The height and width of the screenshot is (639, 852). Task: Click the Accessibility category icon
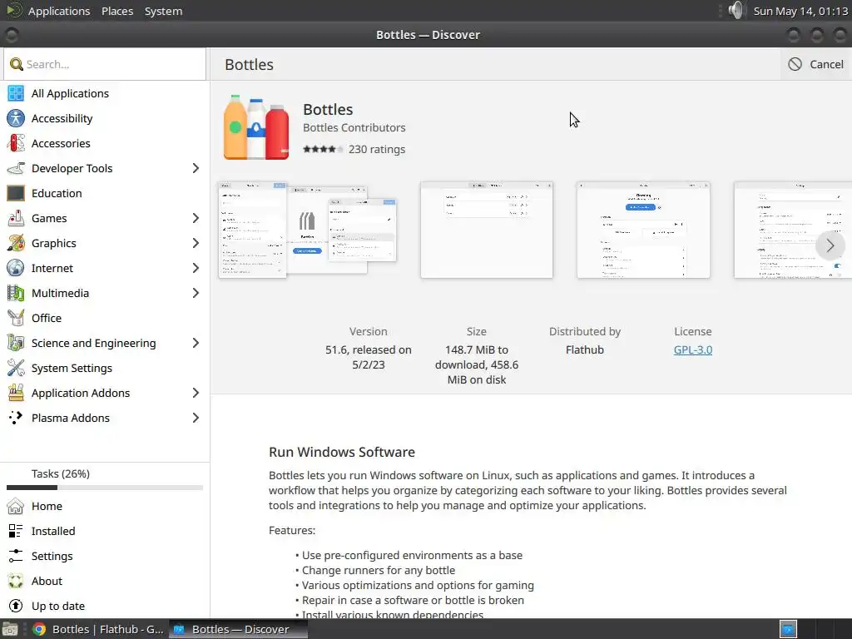coord(16,118)
